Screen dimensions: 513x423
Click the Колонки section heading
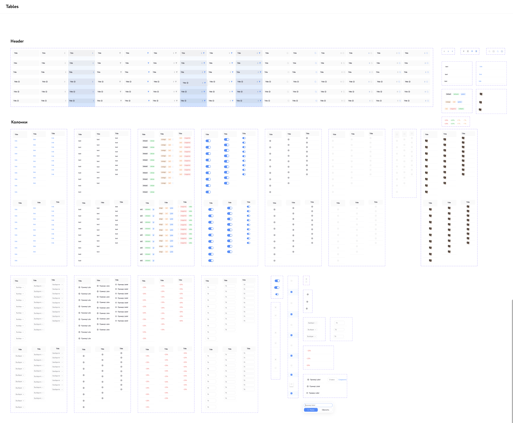coord(19,122)
